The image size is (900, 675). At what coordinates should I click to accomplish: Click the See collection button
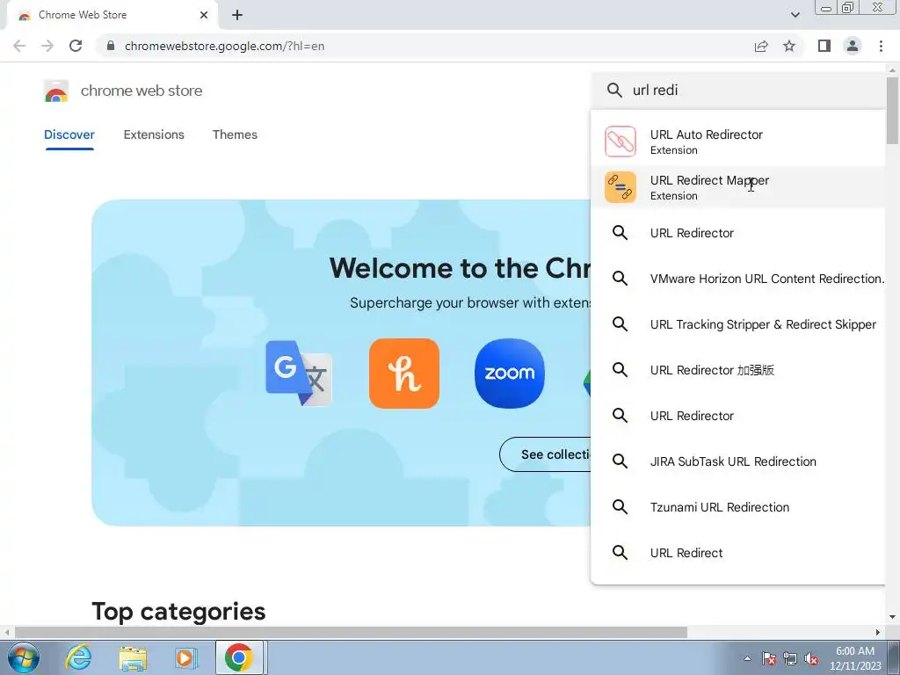tap(545, 454)
